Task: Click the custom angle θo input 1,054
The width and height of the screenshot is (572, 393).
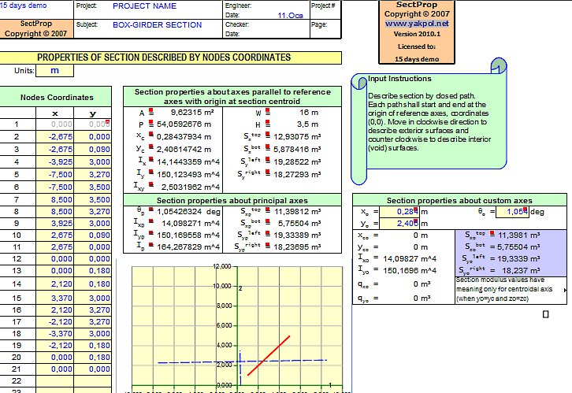Action: tap(512, 211)
